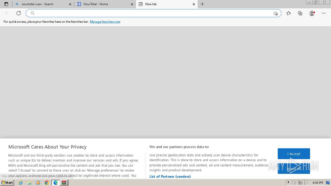Image resolution: width=331 pixels, height=186 pixels.
Task: Select the New tab tab
Action: [x=167, y=4]
